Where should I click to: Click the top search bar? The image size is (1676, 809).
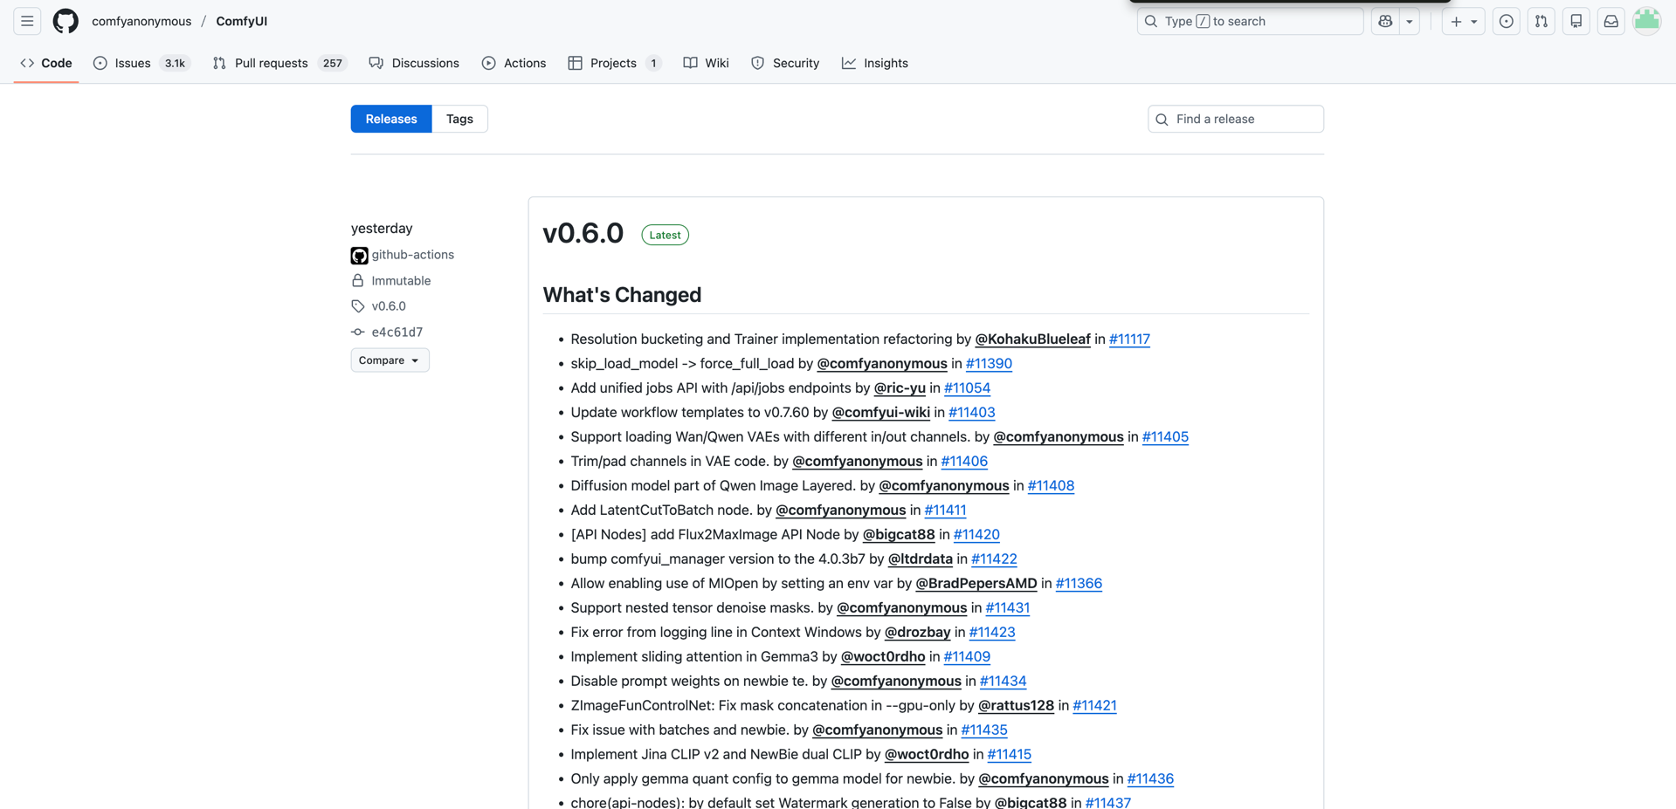coord(1250,21)
